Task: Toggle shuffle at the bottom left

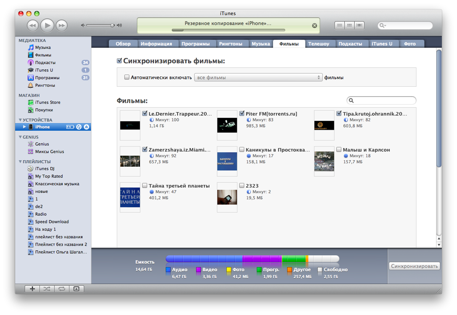Action: tap(47, 289)
